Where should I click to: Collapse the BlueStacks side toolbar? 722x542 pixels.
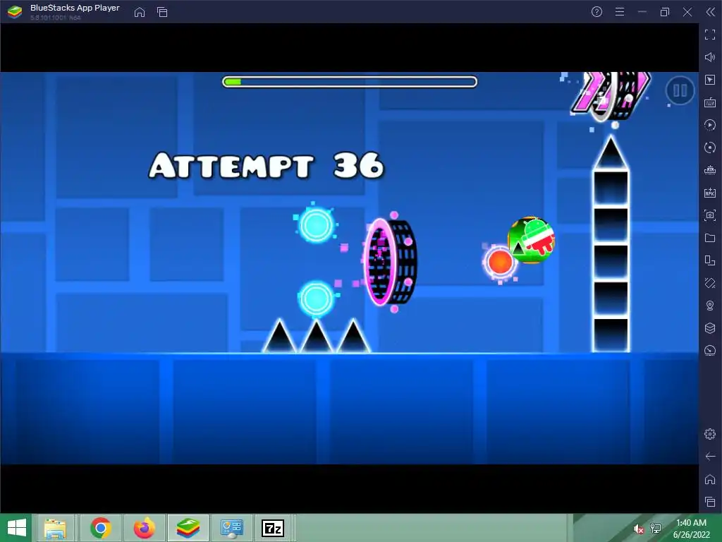pyautogui.click(x=711, y=12)
